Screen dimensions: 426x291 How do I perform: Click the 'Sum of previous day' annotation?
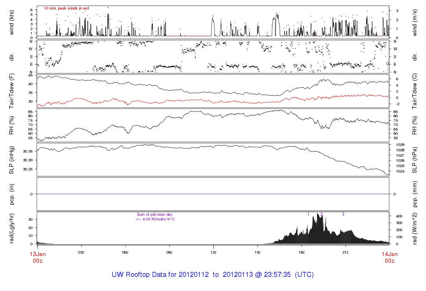[x=154, y=215]
